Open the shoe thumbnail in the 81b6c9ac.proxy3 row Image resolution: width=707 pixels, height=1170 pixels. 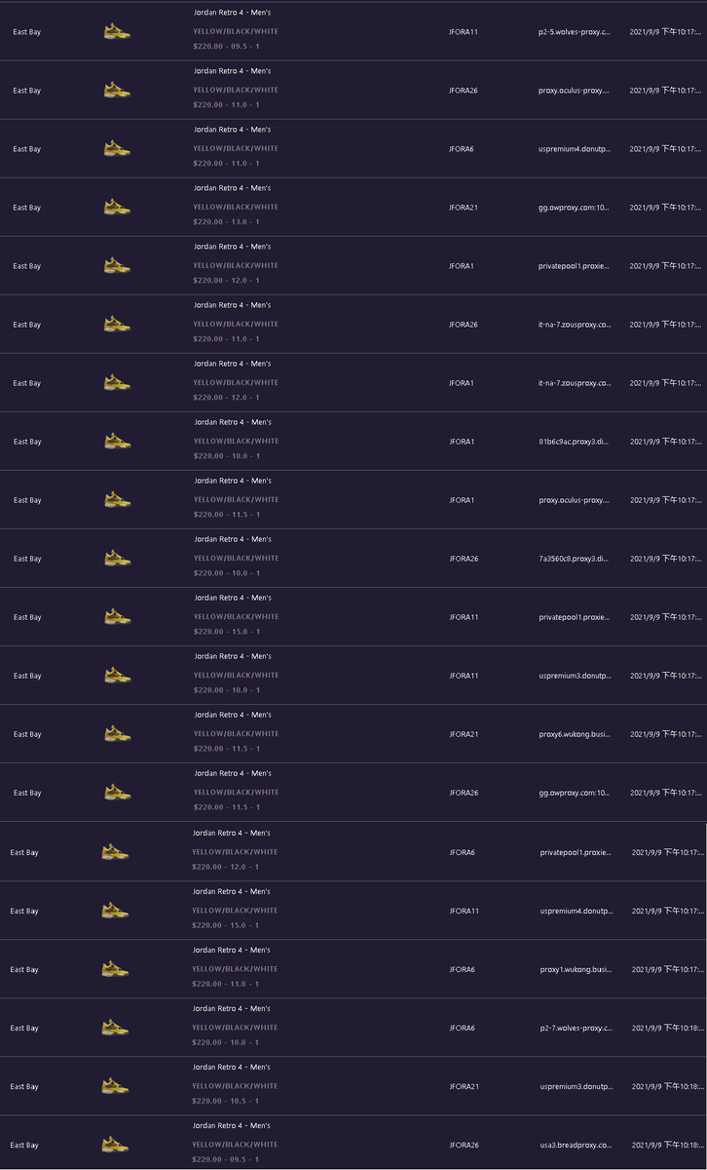coord(117,442)
